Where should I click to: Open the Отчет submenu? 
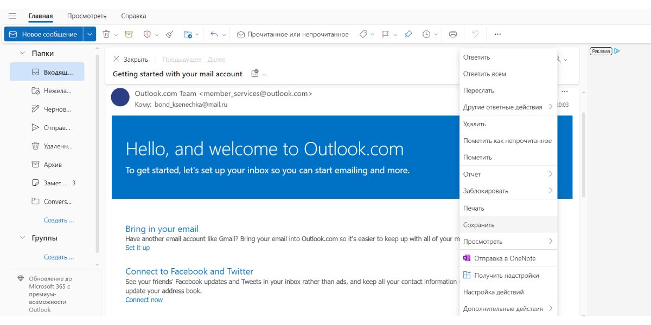[x=508, y=174]
